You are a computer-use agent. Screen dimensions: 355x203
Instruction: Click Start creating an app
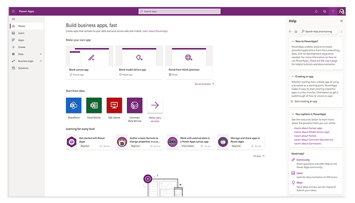[x=305, y=101]
